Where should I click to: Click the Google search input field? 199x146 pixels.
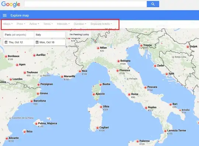85,4
